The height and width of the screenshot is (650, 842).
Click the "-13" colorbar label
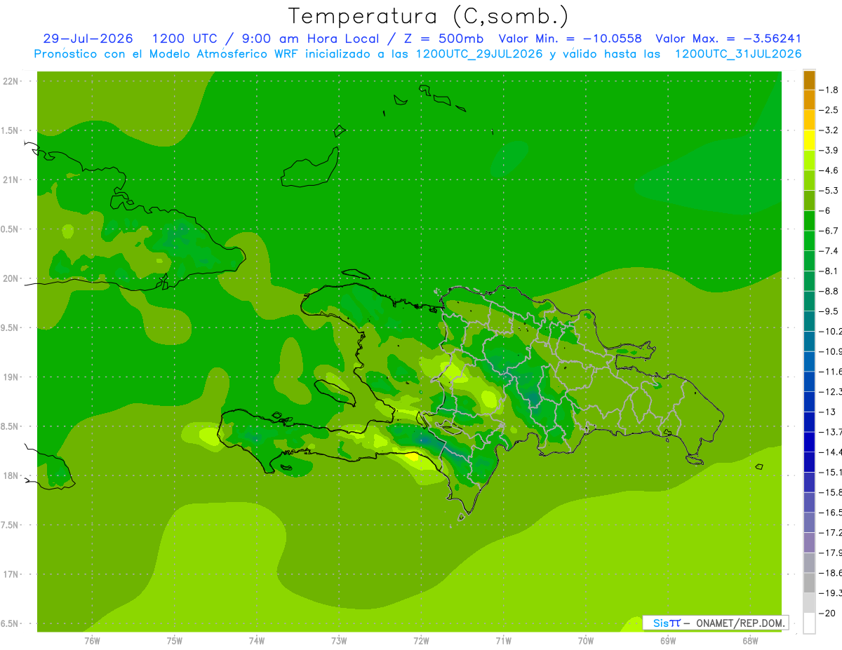[827, 412]
